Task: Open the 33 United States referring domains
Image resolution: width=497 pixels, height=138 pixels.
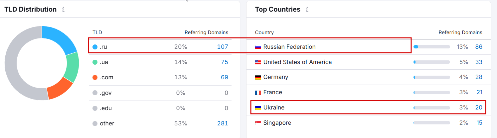Action: [x=479, y=62]
